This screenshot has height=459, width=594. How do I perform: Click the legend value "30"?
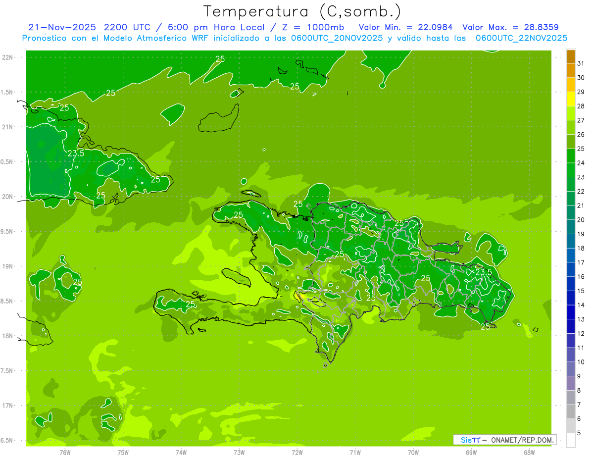coord(581,78)
